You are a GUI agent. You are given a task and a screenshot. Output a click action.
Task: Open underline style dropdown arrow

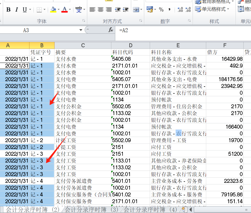pyautogui.click(x=30, y=10)
